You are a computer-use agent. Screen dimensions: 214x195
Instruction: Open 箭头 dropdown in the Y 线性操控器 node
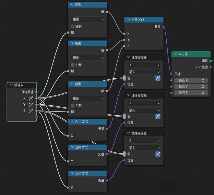point(144,110)
